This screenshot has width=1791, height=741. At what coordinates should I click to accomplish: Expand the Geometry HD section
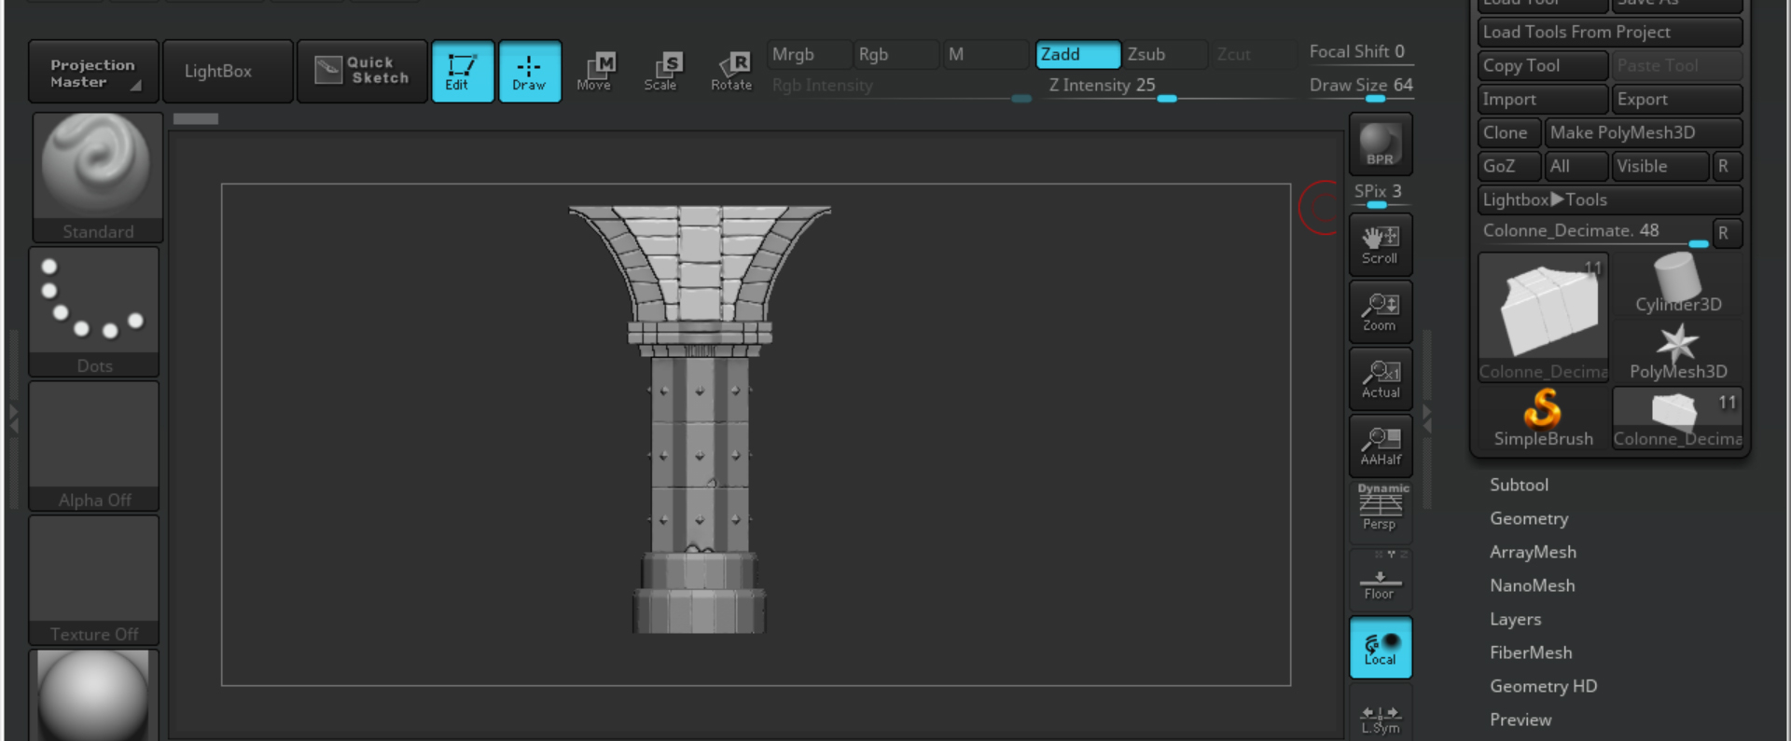[1543, 686]
